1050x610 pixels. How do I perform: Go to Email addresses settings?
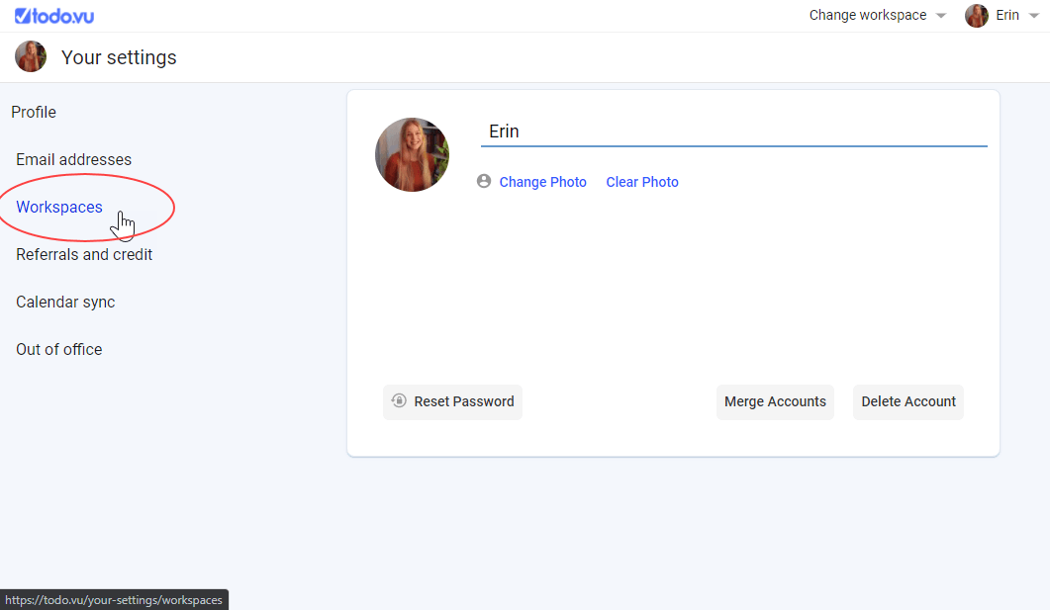pyautogui.click(x=73, y=160)
